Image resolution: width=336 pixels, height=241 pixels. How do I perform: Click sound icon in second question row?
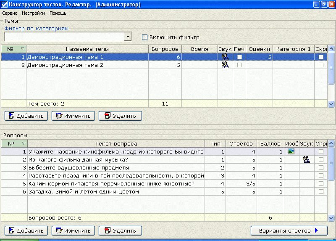click(306, 159)
